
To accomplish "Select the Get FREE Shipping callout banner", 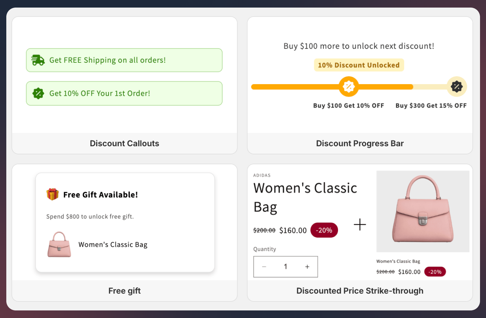I will coord(124,60).
